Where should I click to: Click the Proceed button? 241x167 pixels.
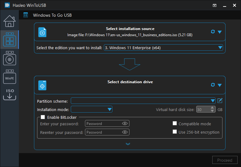(225, 160)
